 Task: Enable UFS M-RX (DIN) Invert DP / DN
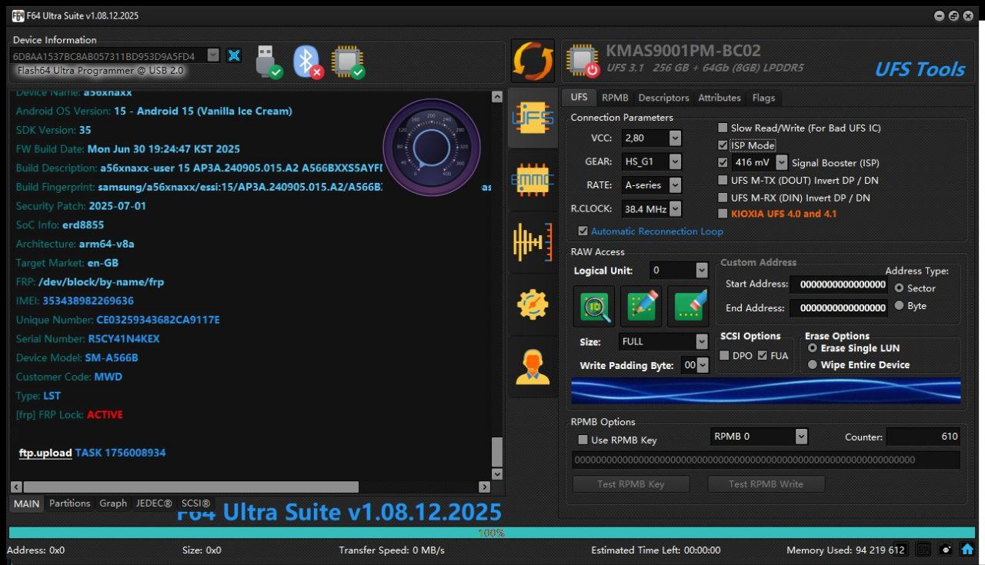coord(723,198)
